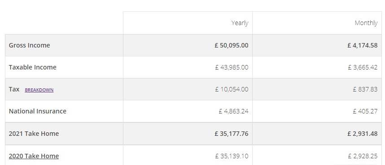The width and height of the screenshot is (385, 165).
Task: Click the Monthly column header
Action: tap(366, 23)
